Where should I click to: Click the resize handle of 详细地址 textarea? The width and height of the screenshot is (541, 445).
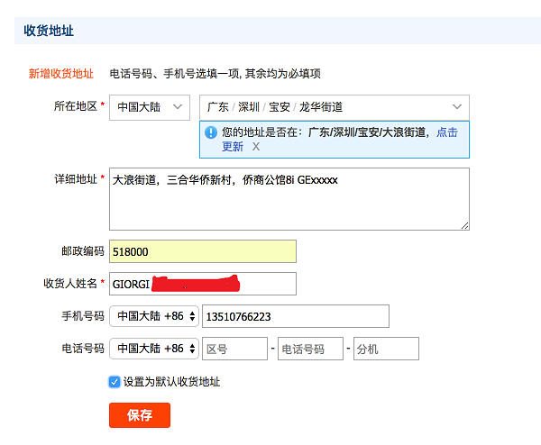(x=464, y=225)
